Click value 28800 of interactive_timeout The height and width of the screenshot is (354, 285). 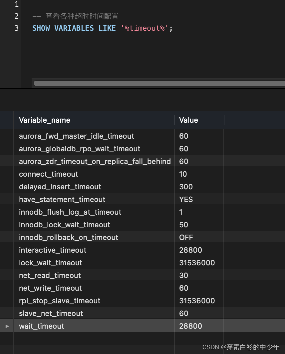pos(190,250)
